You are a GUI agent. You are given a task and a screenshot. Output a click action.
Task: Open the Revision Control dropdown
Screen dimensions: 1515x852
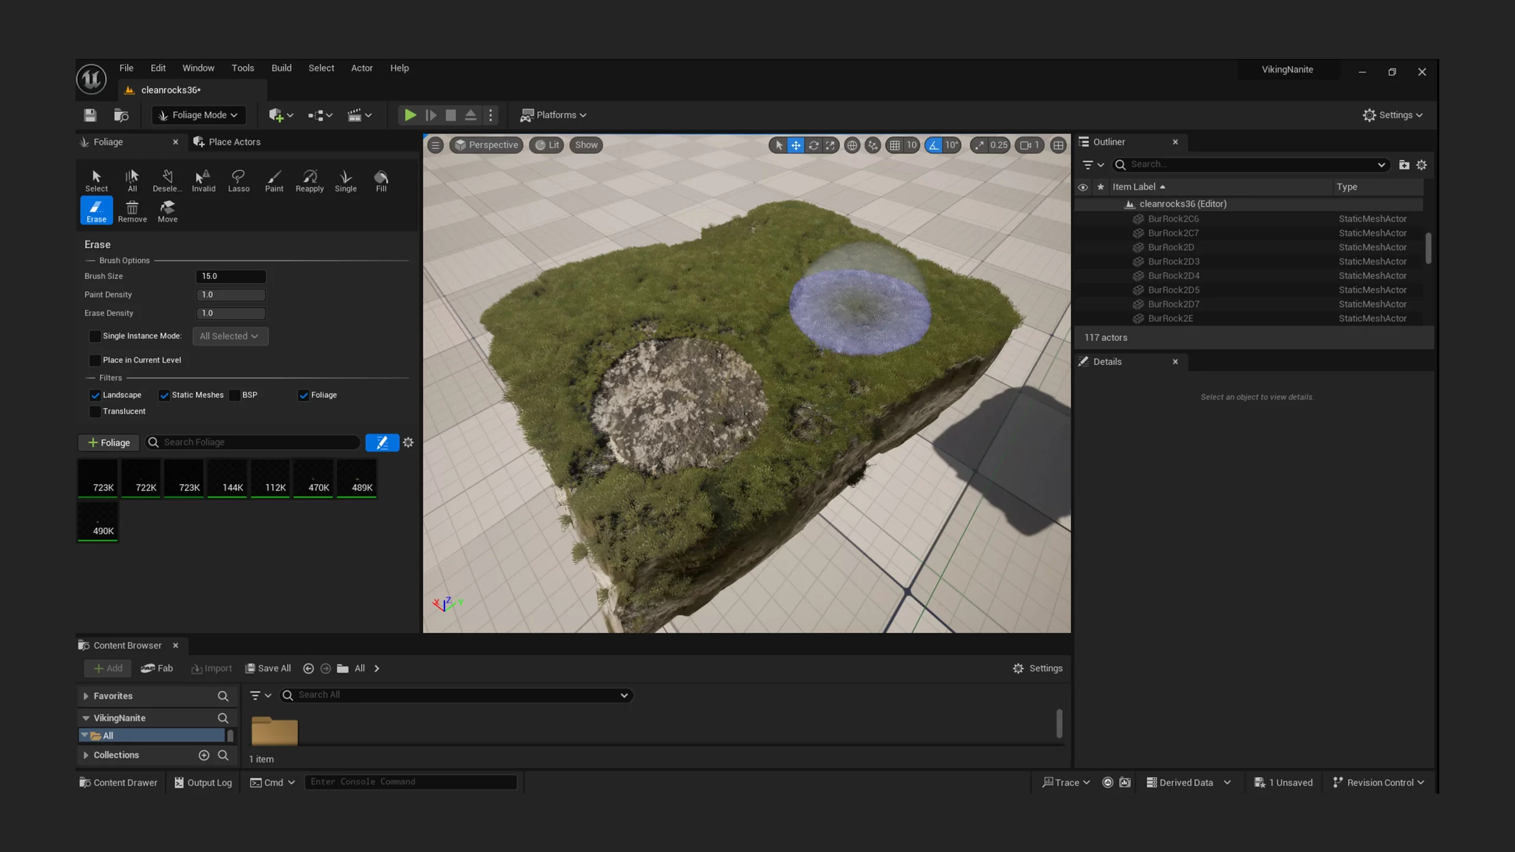[x=1378, y=782]
